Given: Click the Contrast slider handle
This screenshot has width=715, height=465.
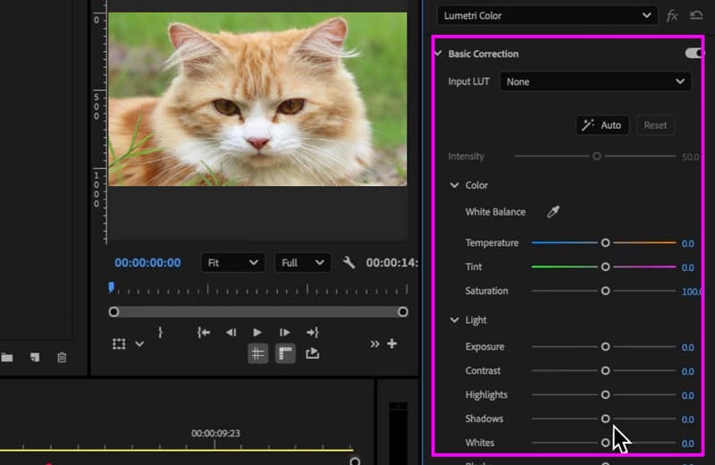Looking at the screenshot, I should (x=605, y=370).
